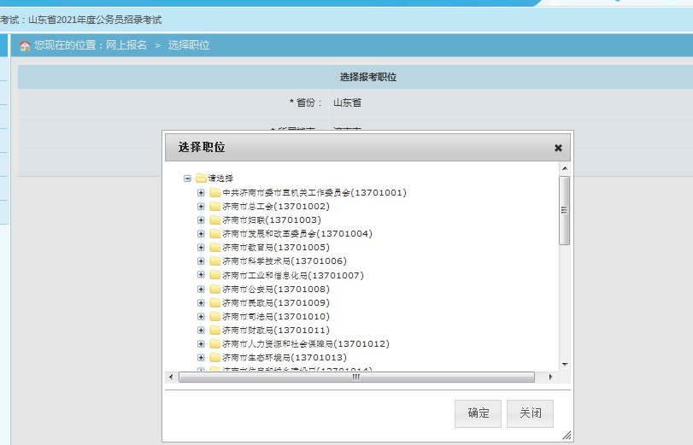Select 济南市科学技术局(13701006)
The image size is (693, 445).
point(285,261)
